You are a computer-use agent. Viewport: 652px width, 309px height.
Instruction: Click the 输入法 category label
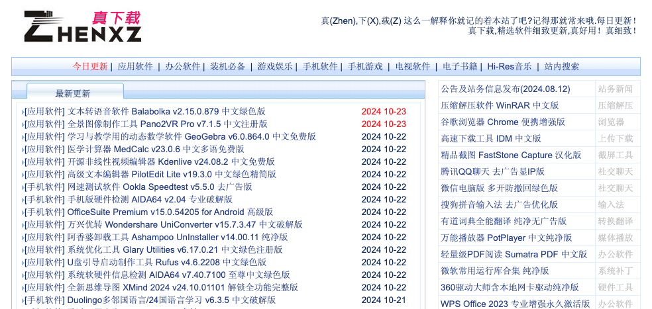611,204
